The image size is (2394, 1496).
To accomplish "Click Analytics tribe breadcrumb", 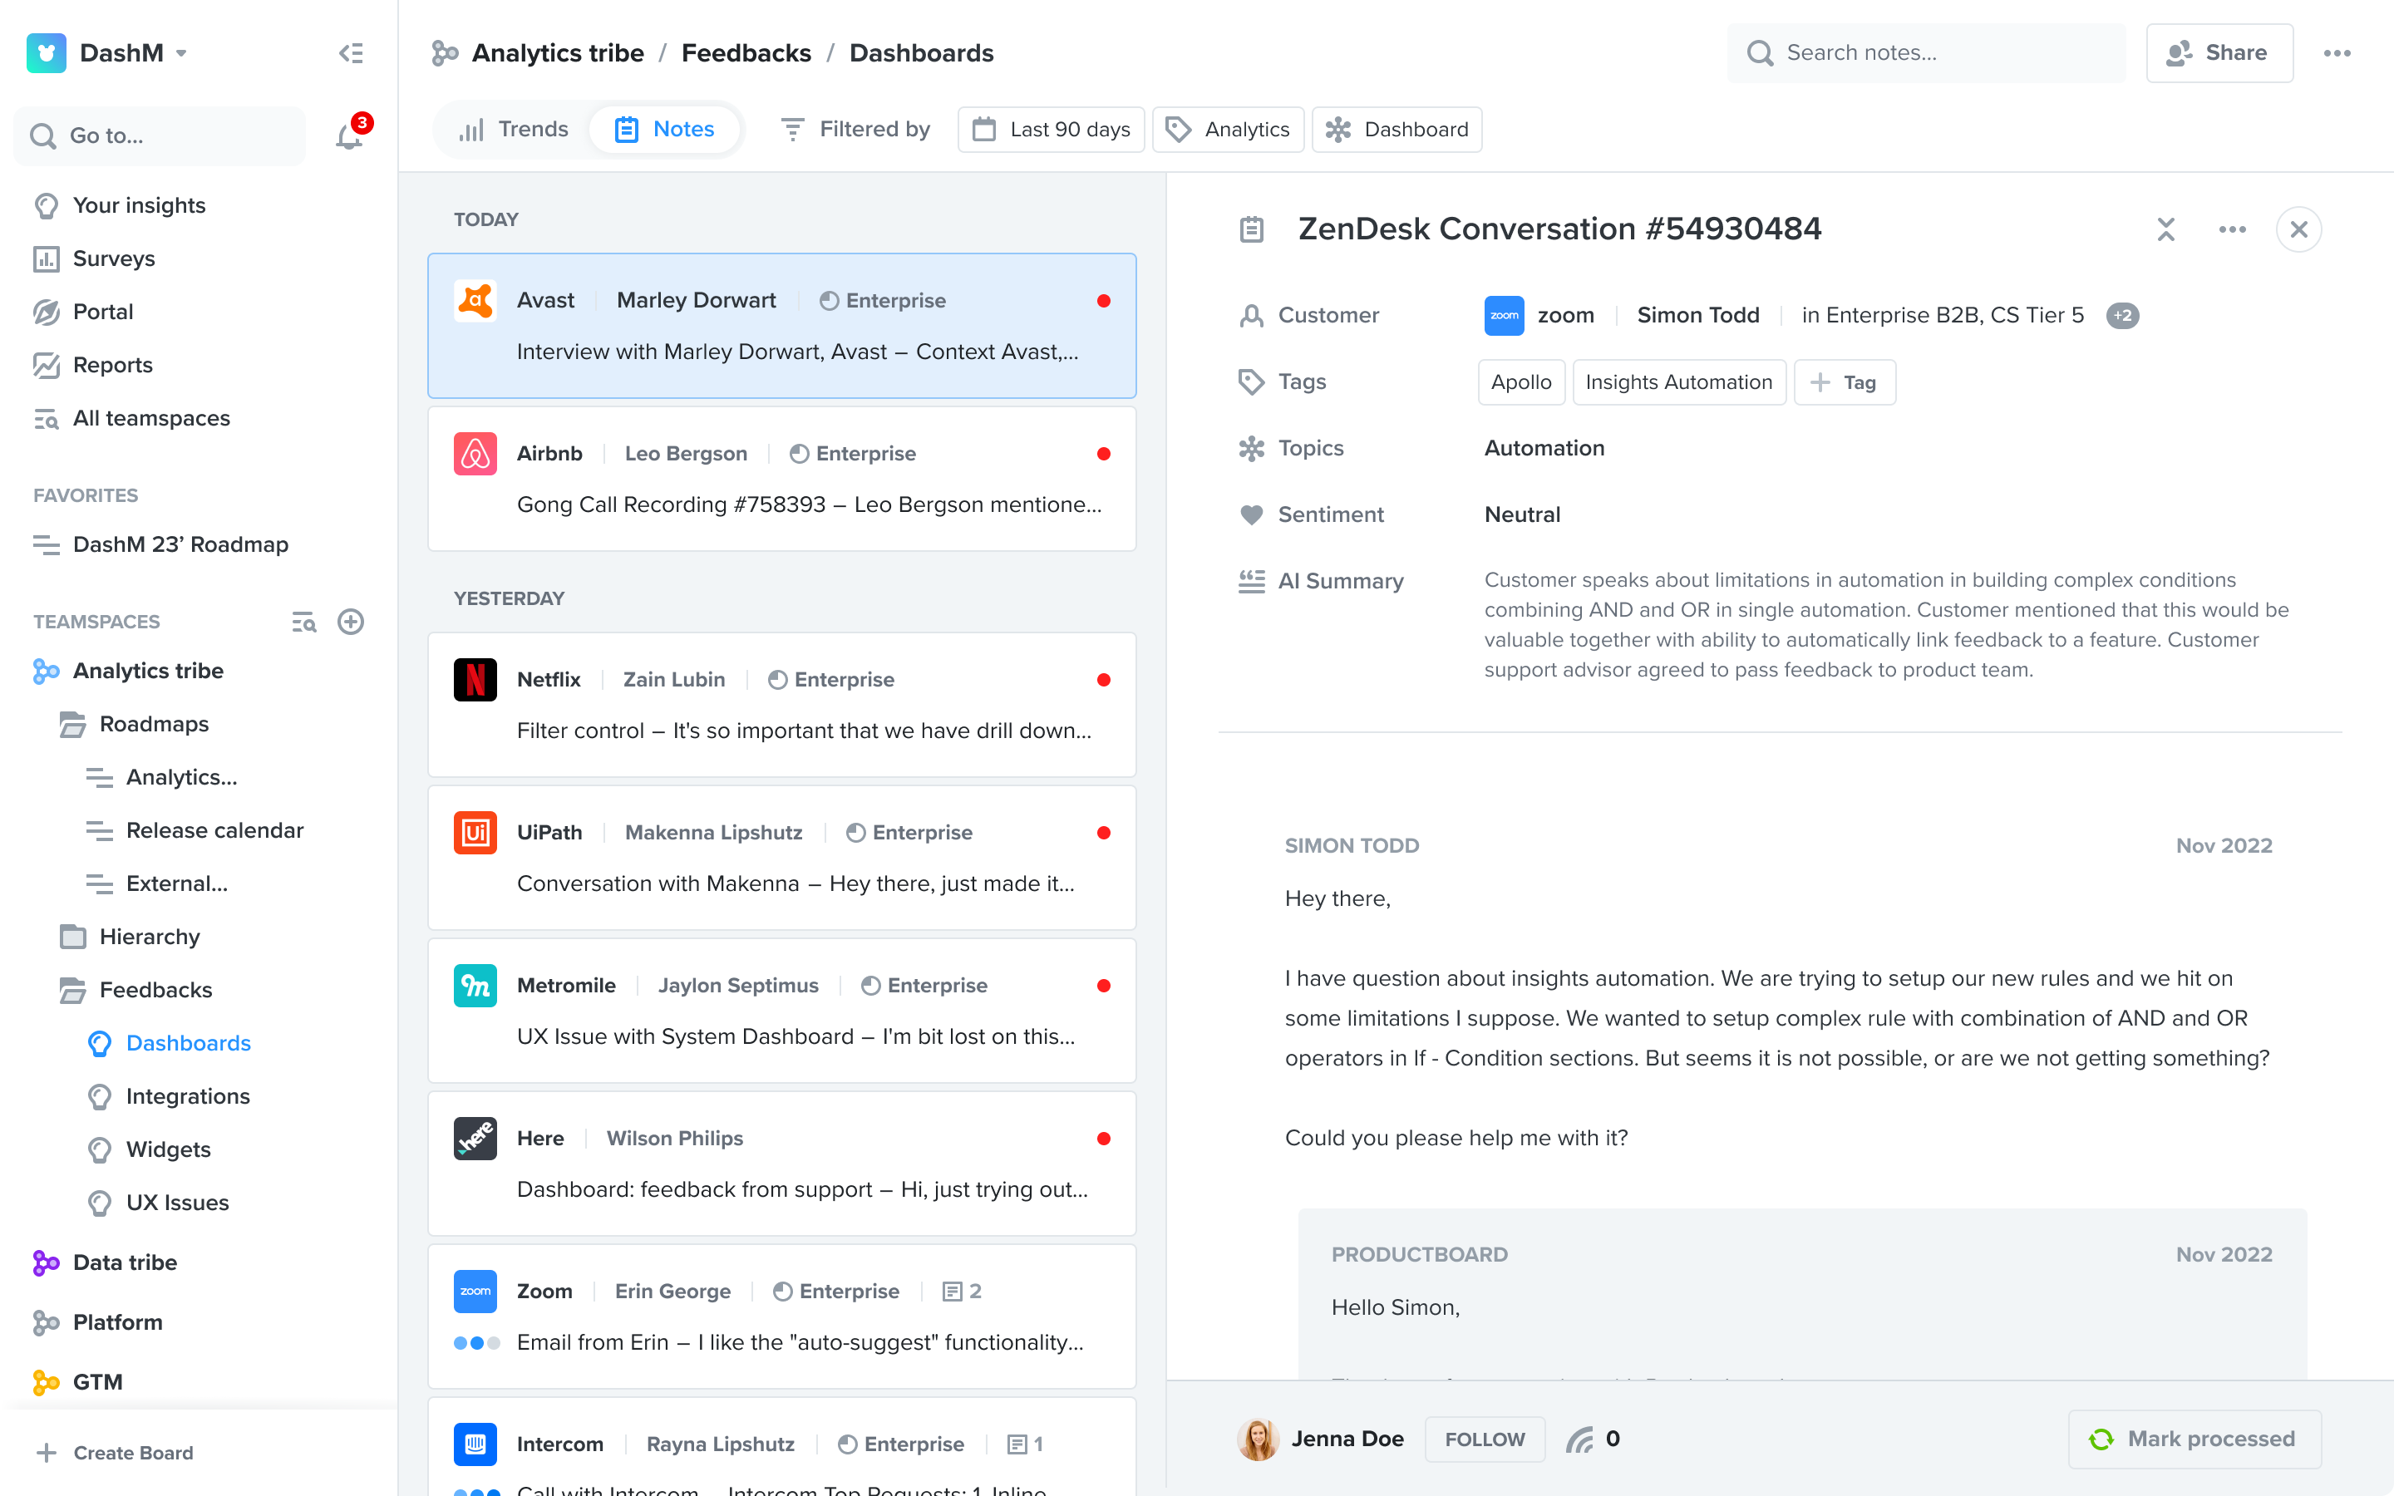I will (557, 52).
